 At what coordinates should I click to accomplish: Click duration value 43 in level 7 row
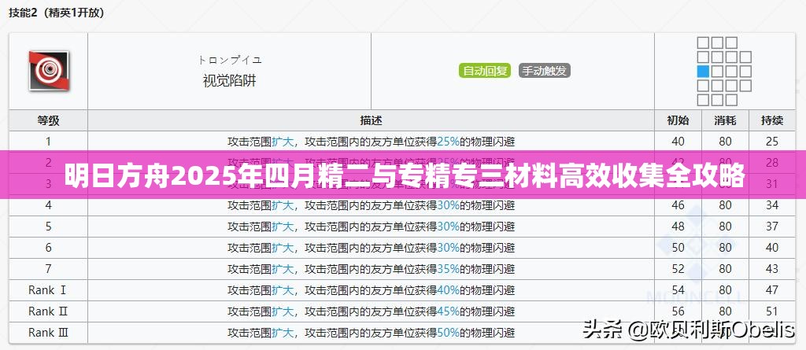[772, 269]
